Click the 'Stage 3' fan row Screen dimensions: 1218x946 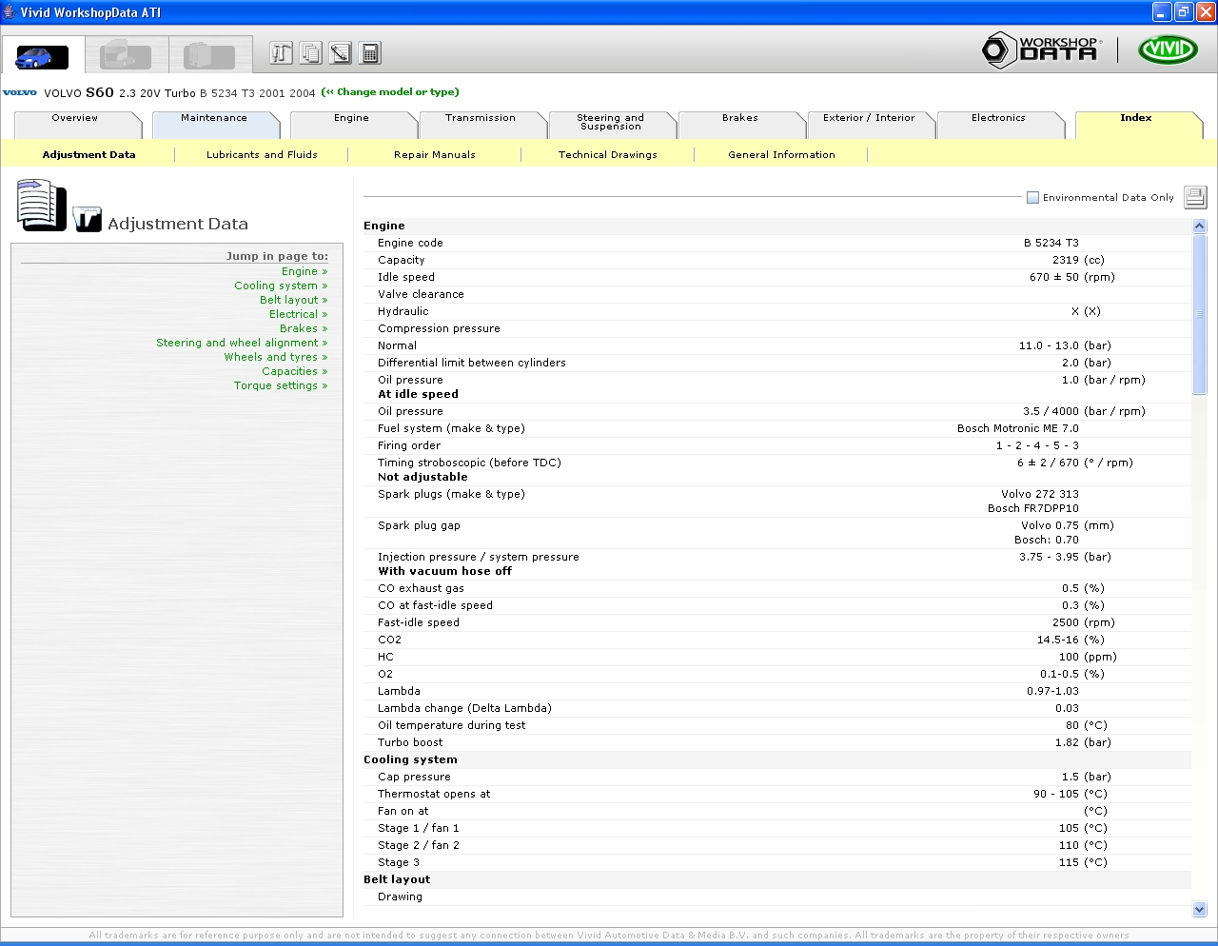pyautogui.click(x=777, y=862)
